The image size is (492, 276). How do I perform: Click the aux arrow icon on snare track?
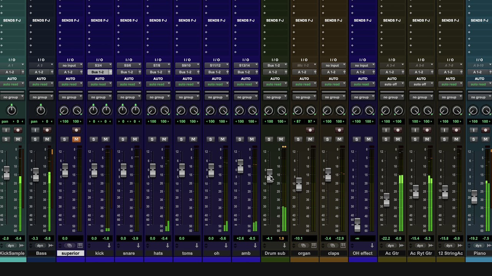click(x=138, y=245)
